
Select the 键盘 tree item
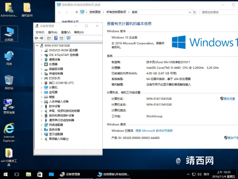point(52,97)
